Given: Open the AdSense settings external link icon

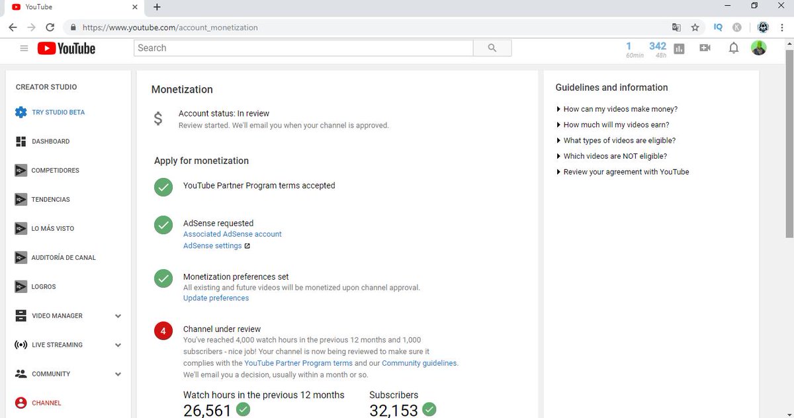Looking at the screenshot, I should (x=247, y=246).
